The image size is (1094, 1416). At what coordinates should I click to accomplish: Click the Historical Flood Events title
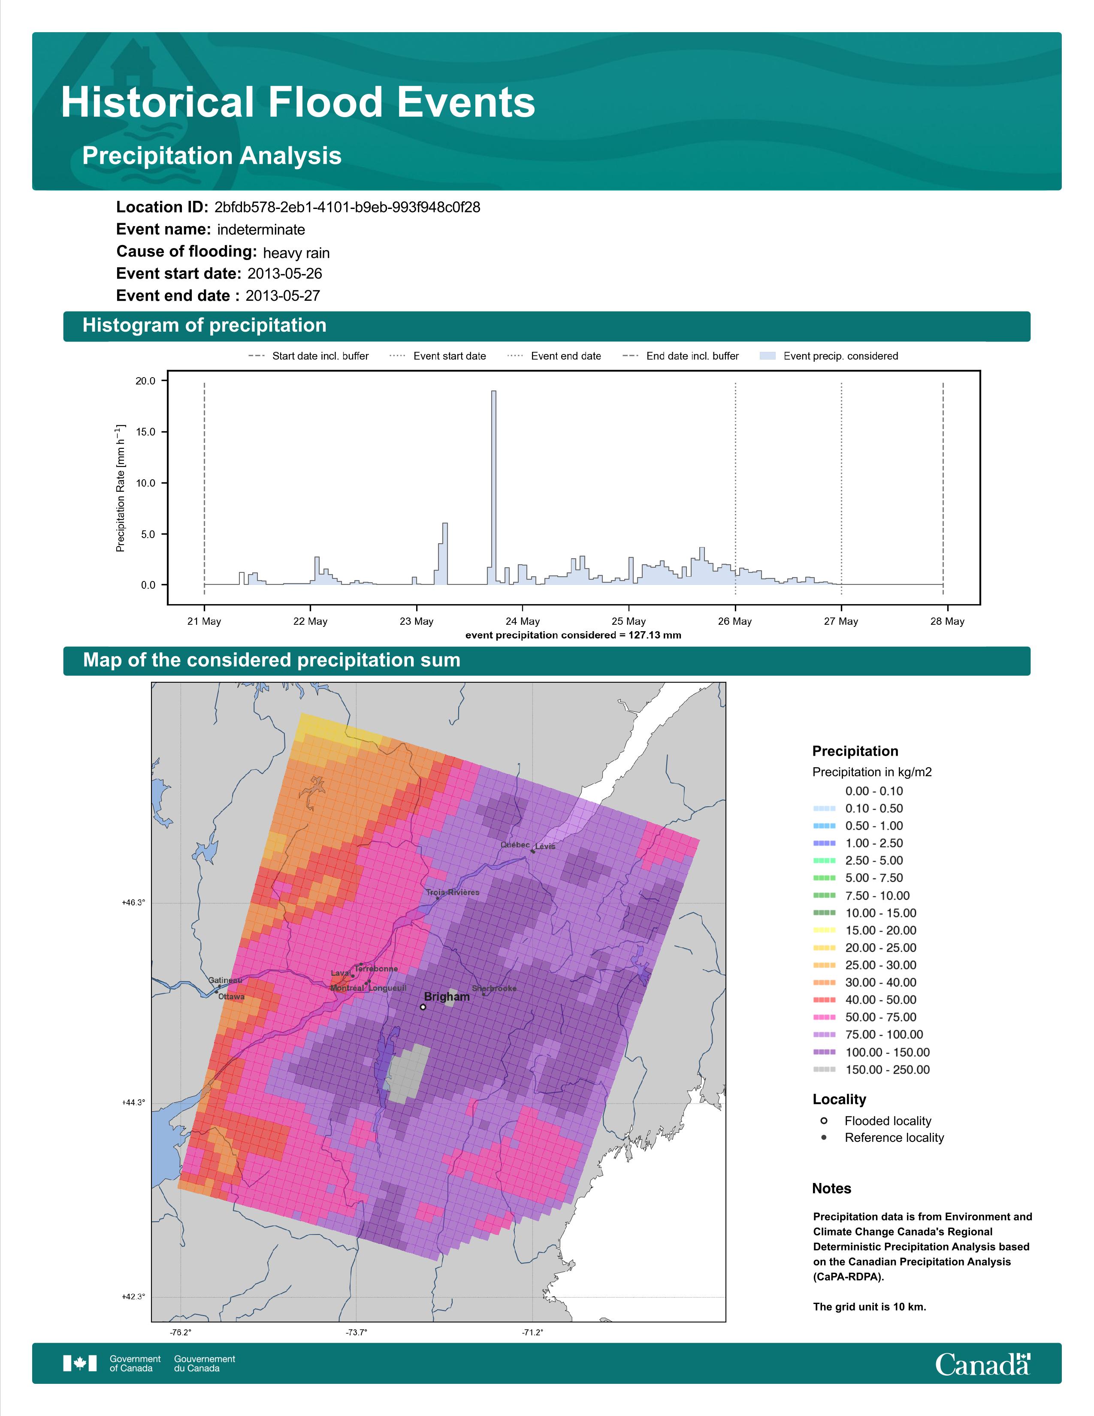click(x=298, y=103)
